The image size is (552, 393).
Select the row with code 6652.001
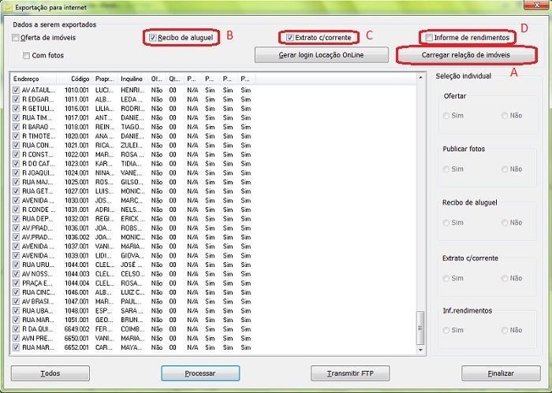pos(77,347)
